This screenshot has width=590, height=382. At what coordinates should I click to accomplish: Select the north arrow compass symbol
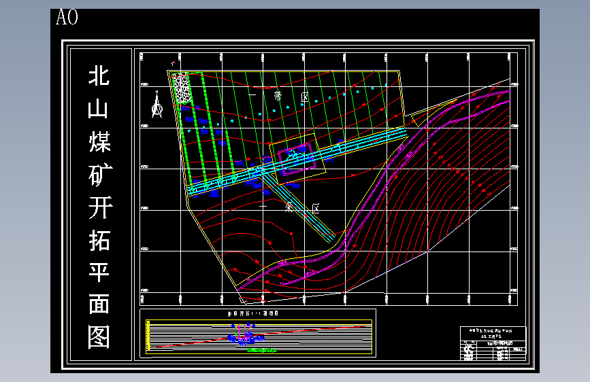157,105
